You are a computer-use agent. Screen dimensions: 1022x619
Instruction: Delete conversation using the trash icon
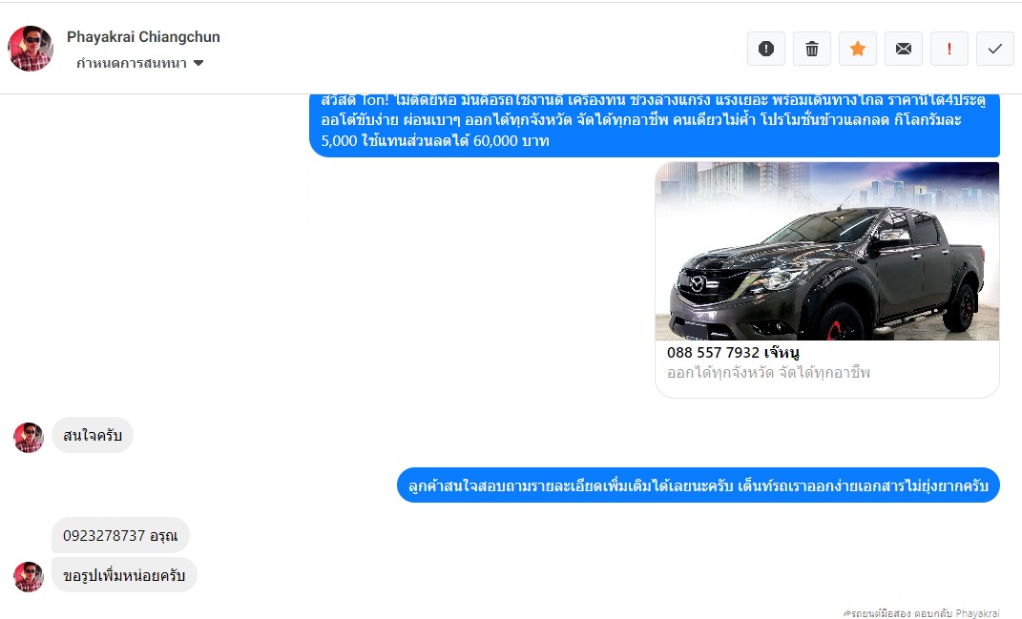coord(811,49)
